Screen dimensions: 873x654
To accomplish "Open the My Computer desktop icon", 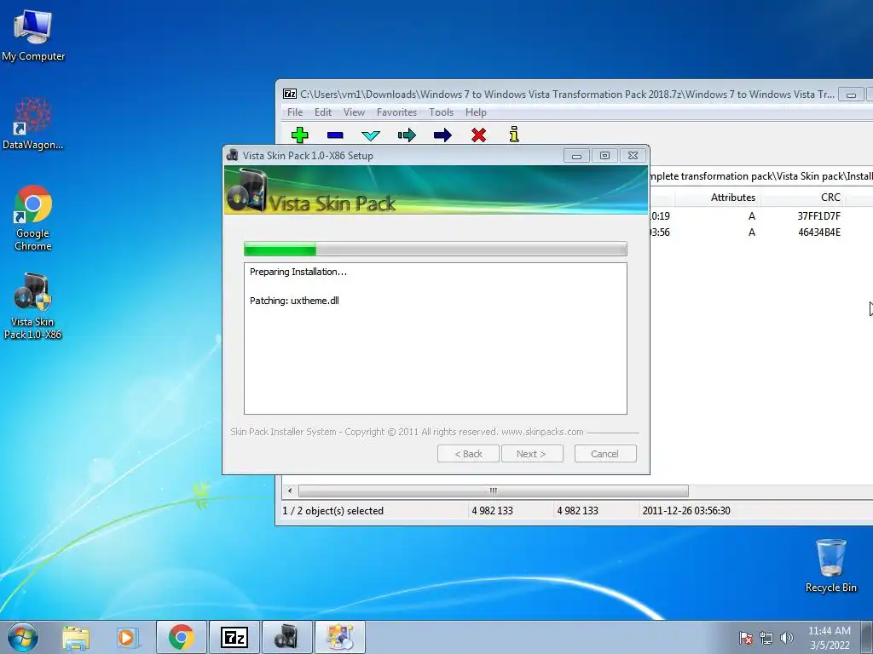I will point(33,36).
